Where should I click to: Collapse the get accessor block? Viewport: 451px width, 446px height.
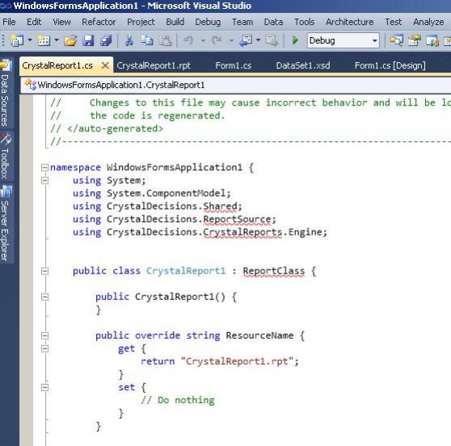click(x=45, y=348)
